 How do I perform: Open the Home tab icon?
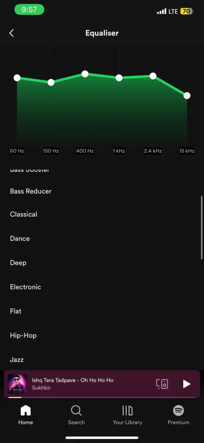click(25, 410)
